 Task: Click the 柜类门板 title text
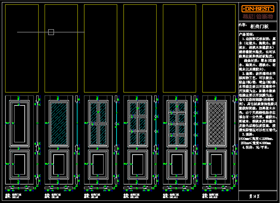[259, 26]
